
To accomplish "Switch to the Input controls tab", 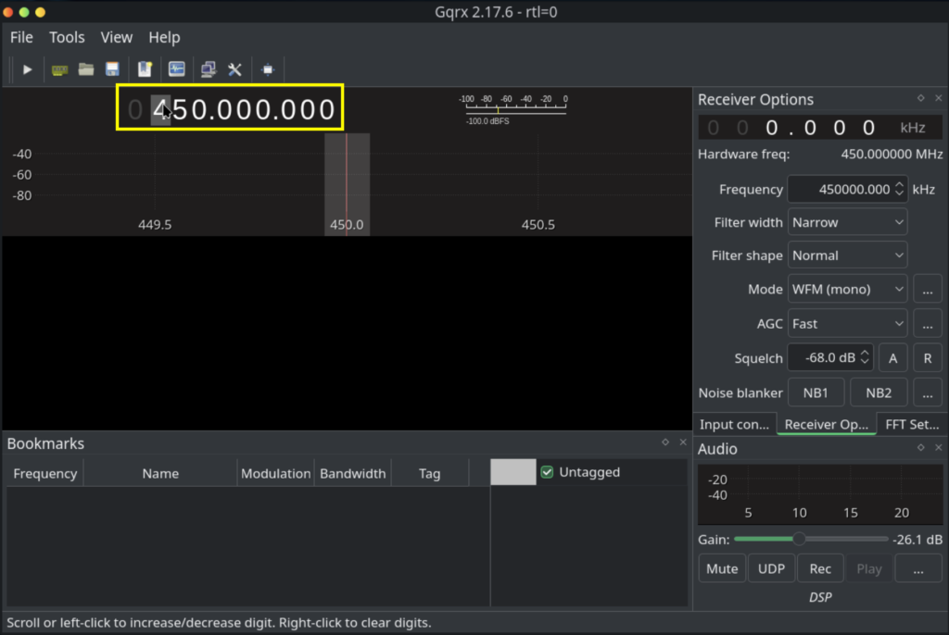I will [x=734, y=425].
